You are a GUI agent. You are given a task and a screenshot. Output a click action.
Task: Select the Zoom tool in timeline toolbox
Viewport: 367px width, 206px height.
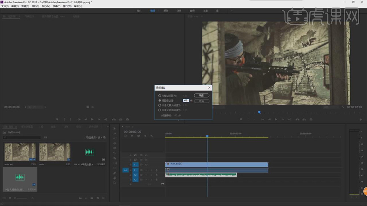(115, 183)
